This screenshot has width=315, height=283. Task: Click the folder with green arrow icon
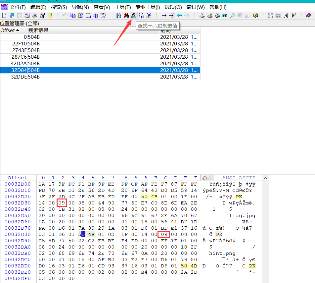tap(50, 16)
